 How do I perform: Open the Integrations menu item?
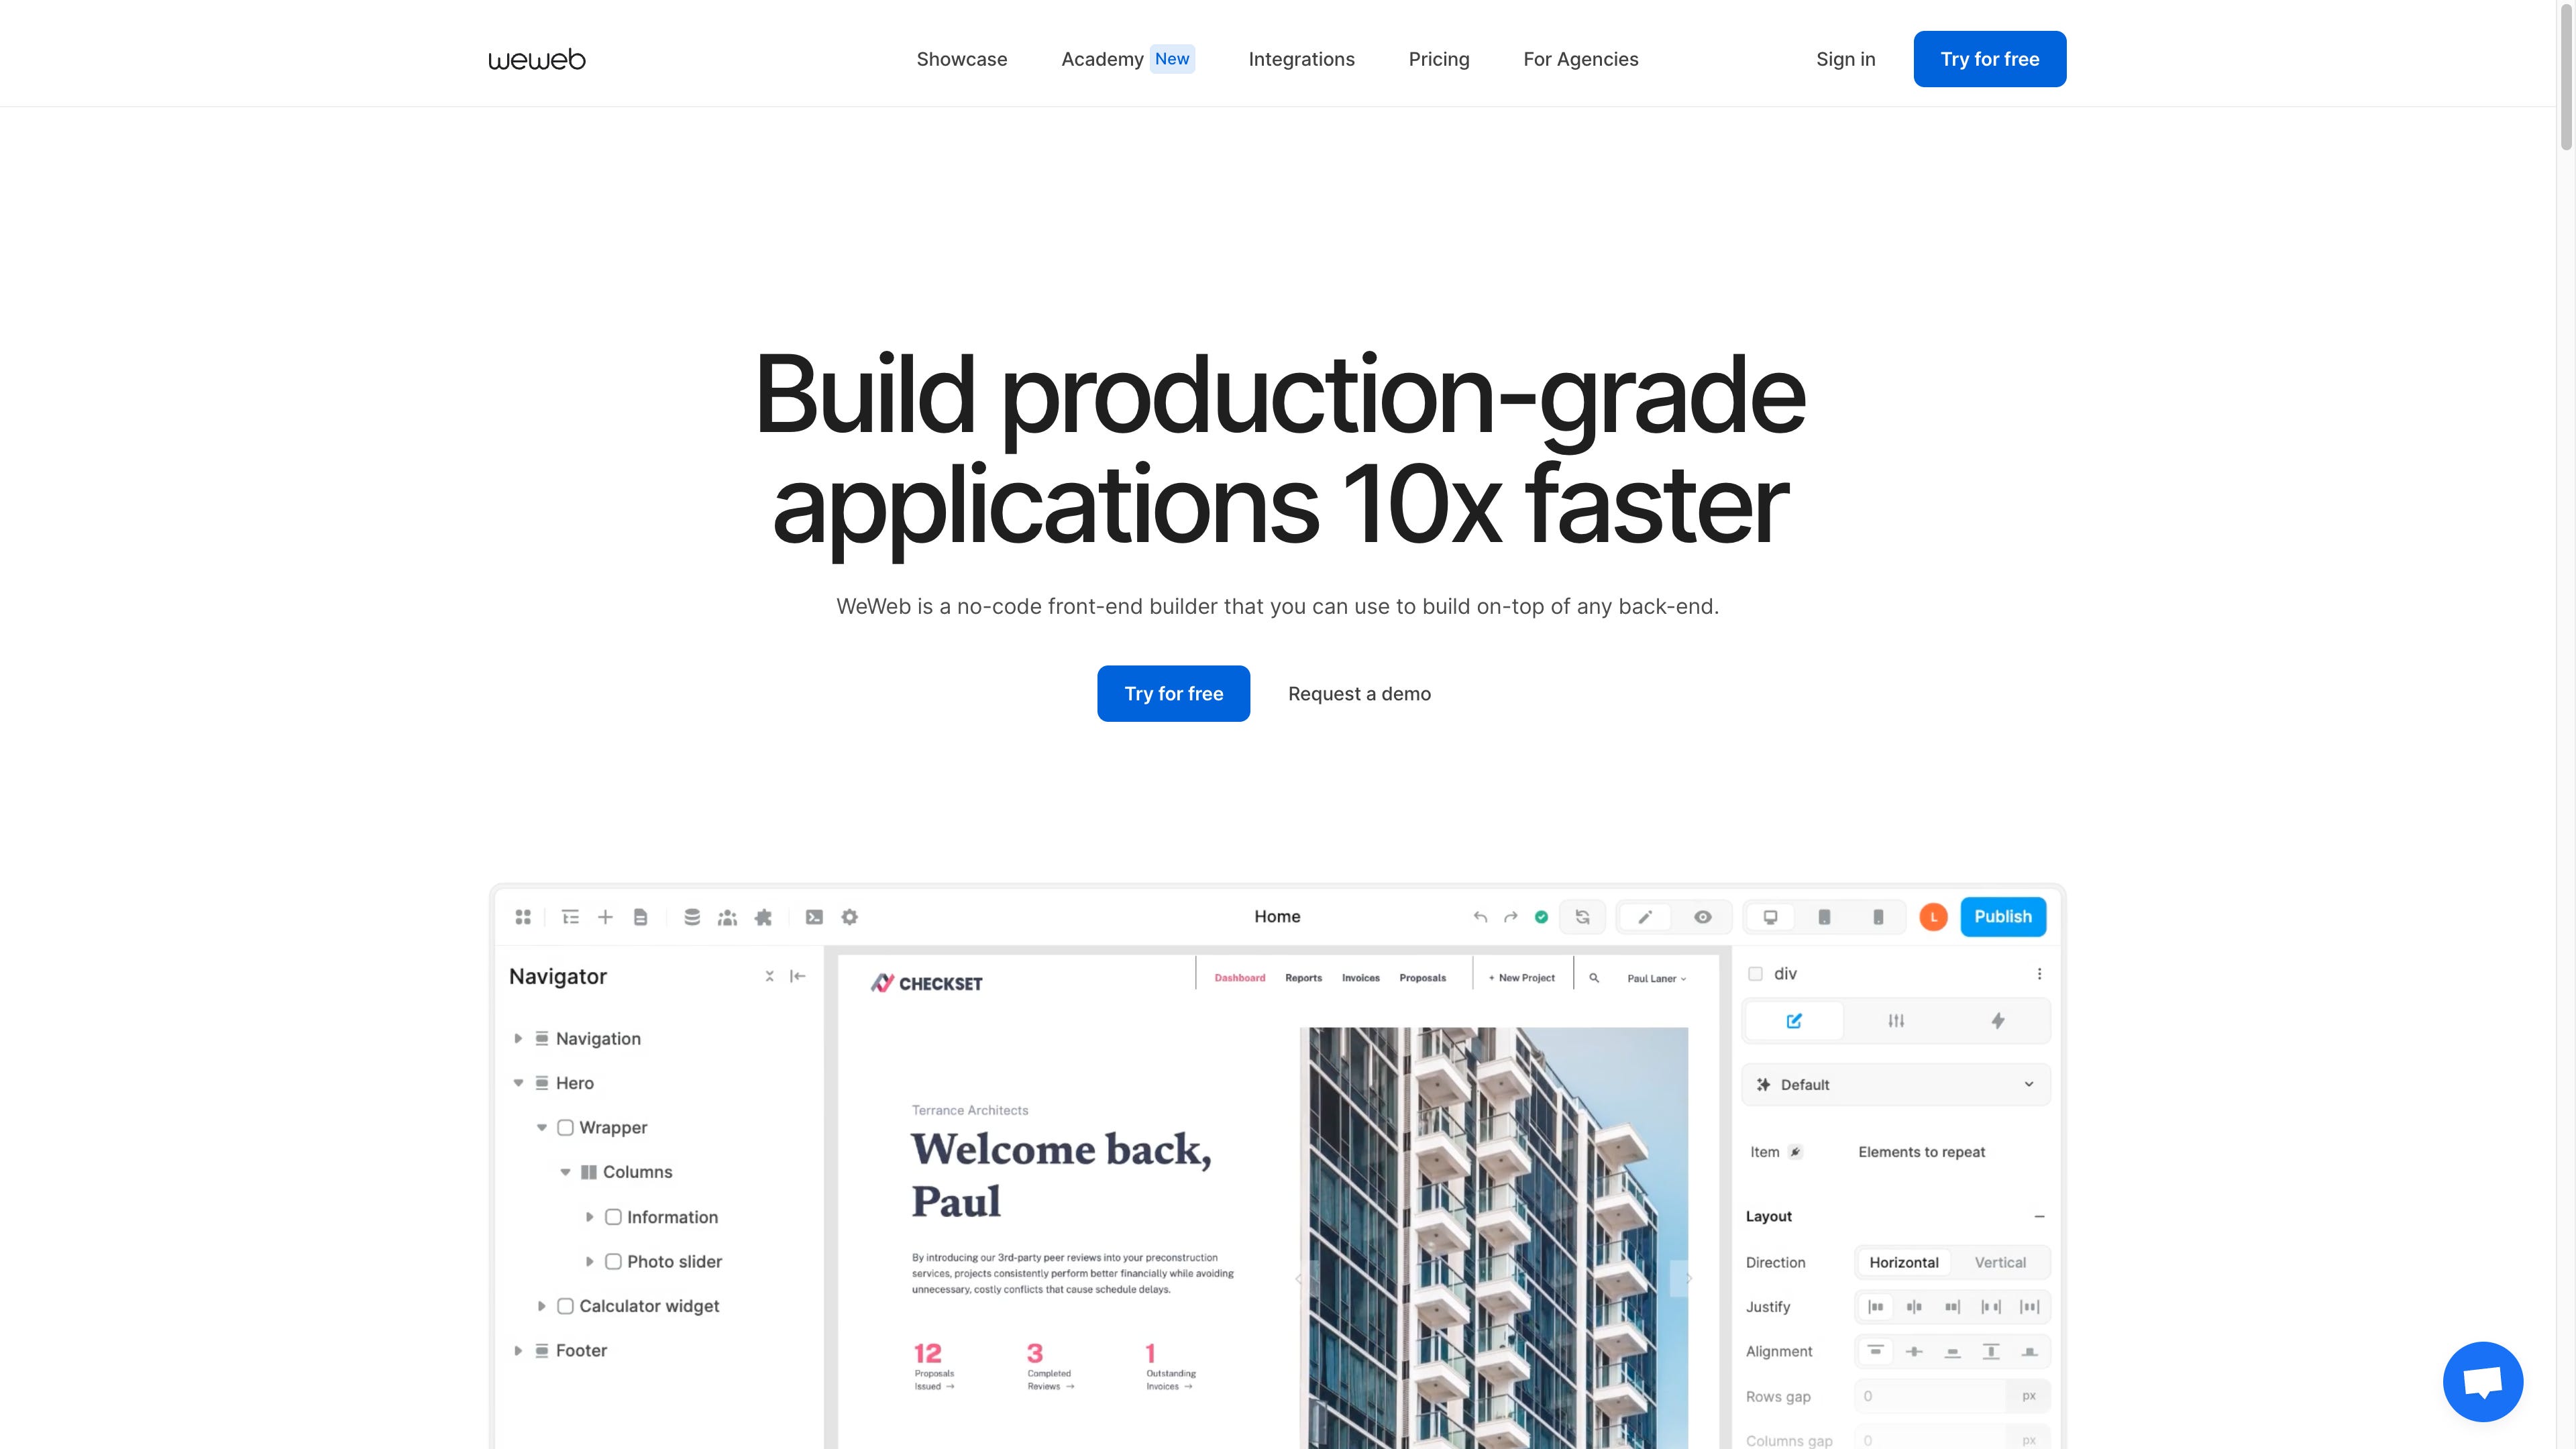tap(1301, 59)
